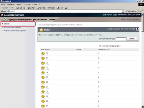
Task: Expand the address bar dropdown arrow
Action: tap(123, 11)
